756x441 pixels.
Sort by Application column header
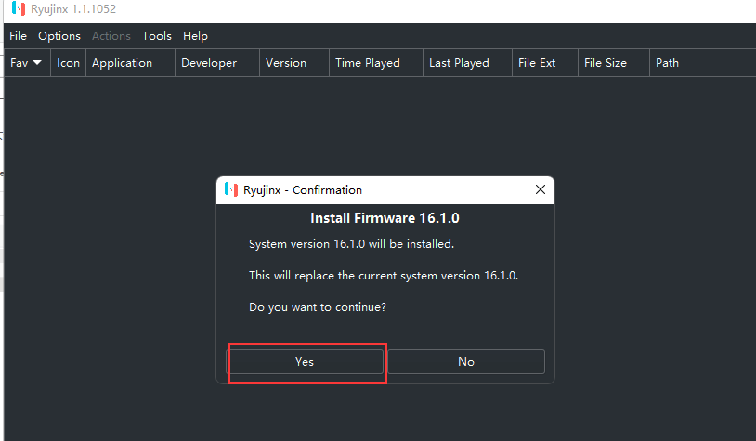[130, 63]
